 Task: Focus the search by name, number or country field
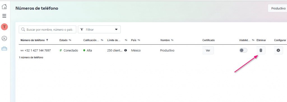point(47,30)
